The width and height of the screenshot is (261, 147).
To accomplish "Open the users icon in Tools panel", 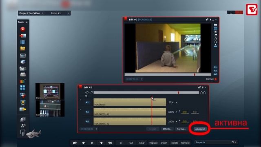I will [23, 125].
